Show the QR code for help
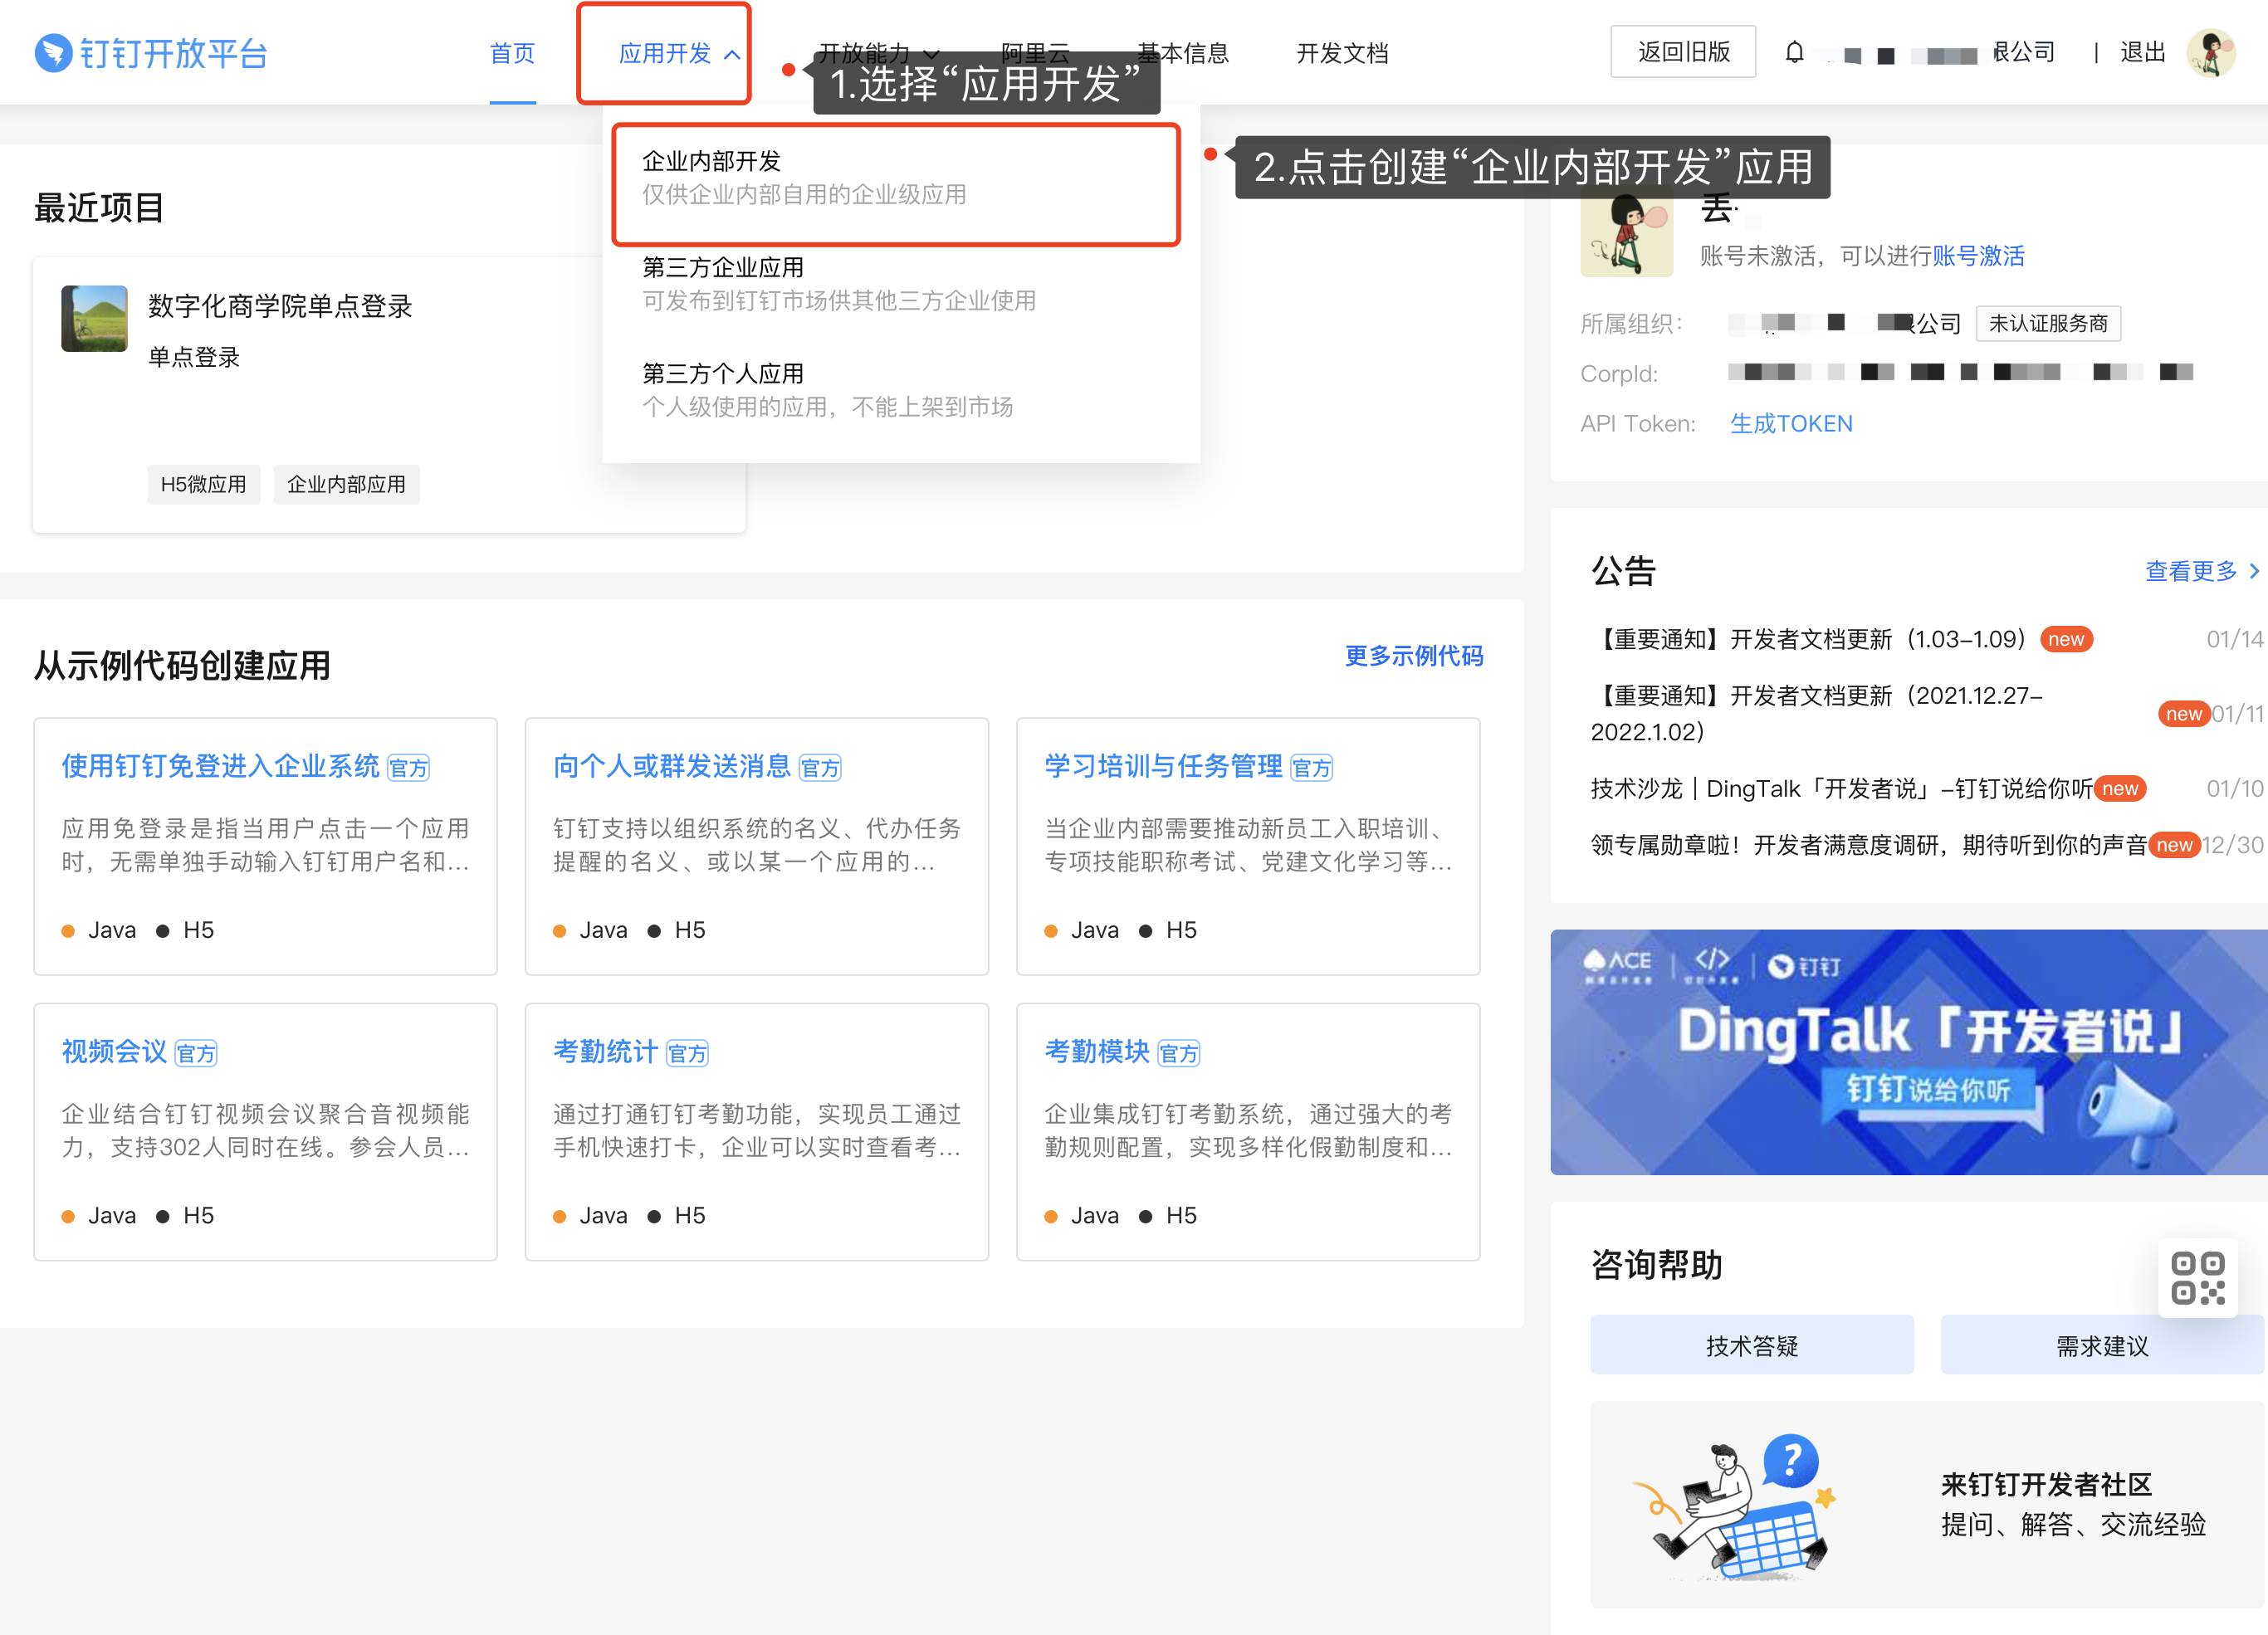The image size is (2268, 1635). 2197,1278
